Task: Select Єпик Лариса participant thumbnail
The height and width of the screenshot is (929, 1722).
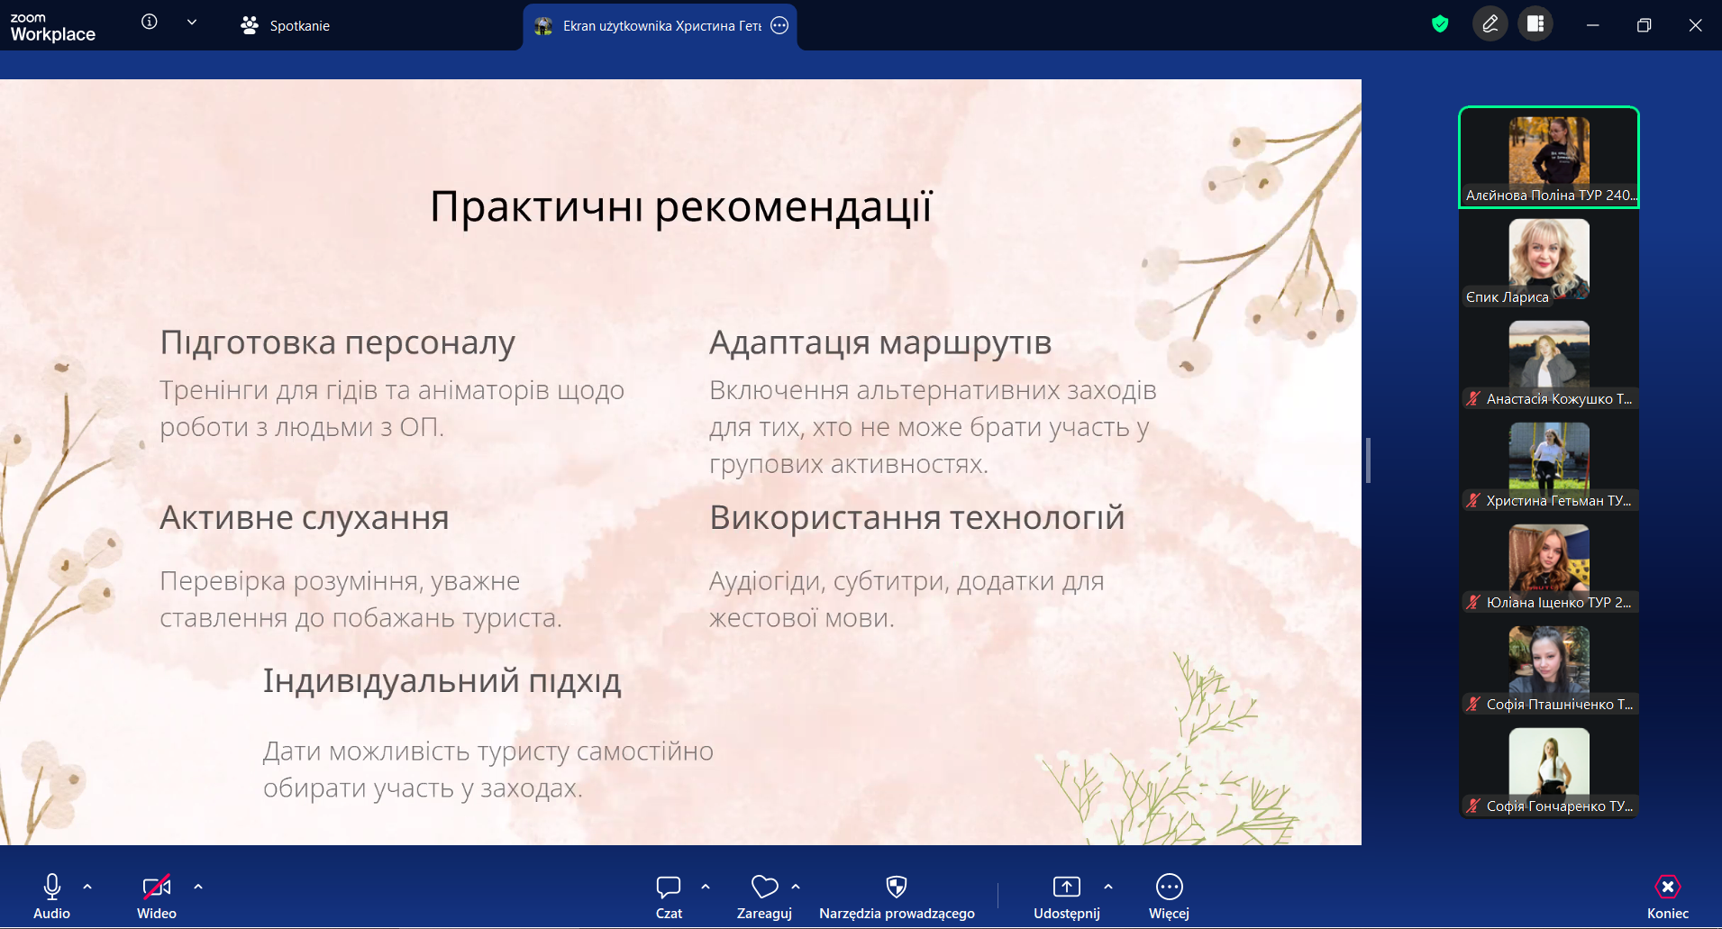Action: pos(1548,260)
